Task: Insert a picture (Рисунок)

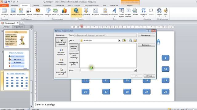Action: 13,12
